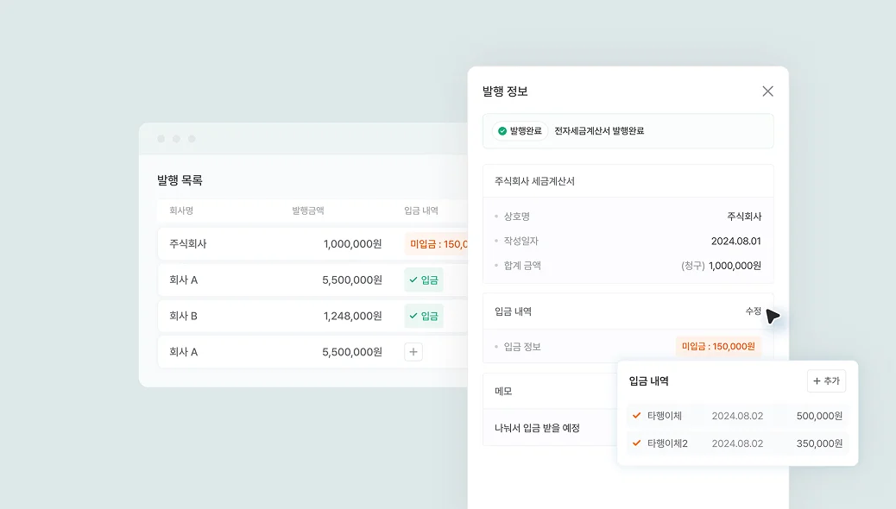Click the middle window dot on the 발행 목록 card
The image size is (896, 509).
176,137
